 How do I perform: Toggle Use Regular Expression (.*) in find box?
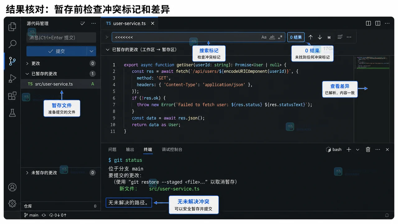pos(280,37)
